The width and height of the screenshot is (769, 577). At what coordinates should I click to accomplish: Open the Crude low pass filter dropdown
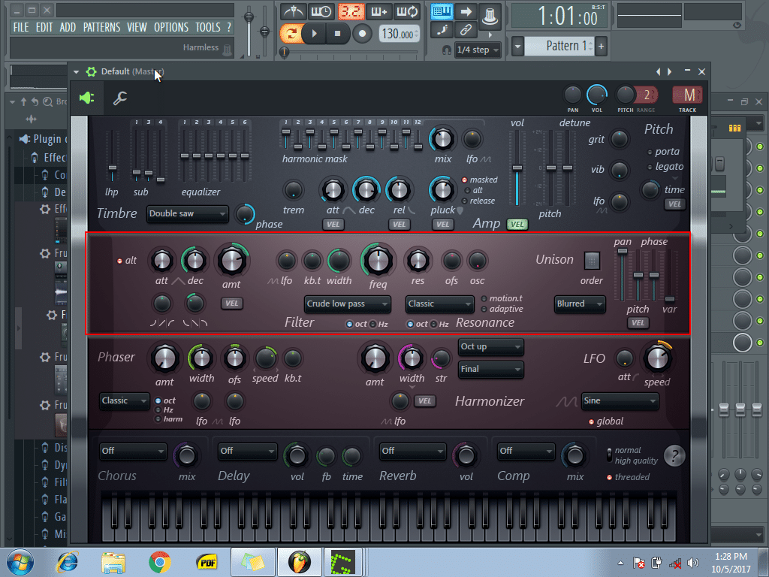[x=347, y=304]
